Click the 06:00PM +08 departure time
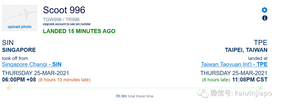Viewport: 281px width, 106px height. [19, 80]
